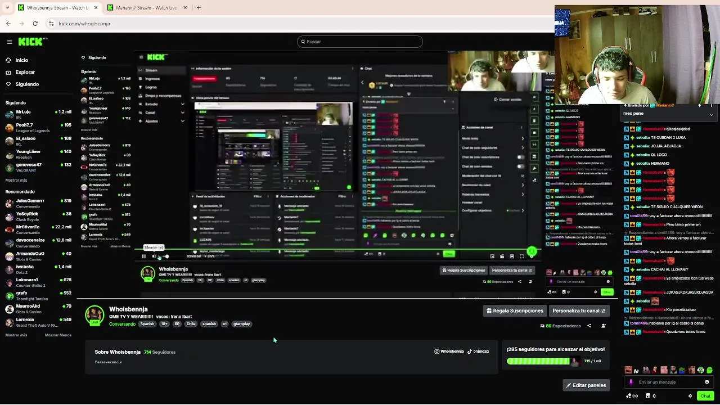
Task: Open the Conversando category link below the large Whoisbennja title
Action: [122, 324]
